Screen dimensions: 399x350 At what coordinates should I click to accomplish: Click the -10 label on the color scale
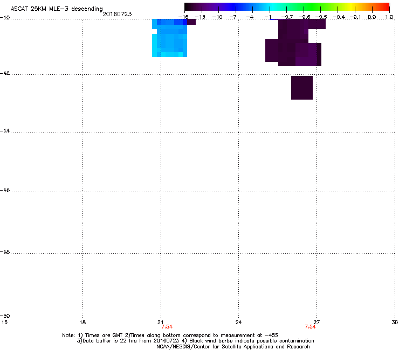tap(217, 17)
